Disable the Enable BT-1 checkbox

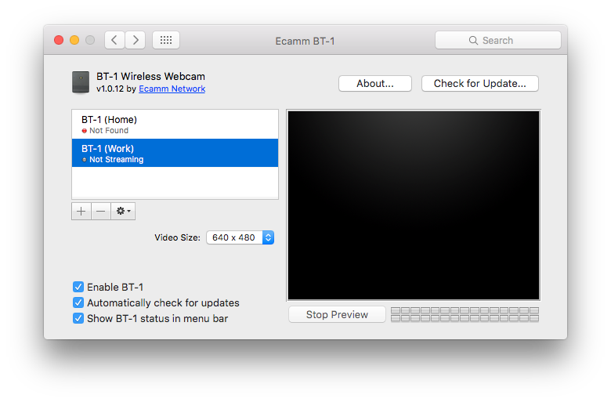point(78,287)
